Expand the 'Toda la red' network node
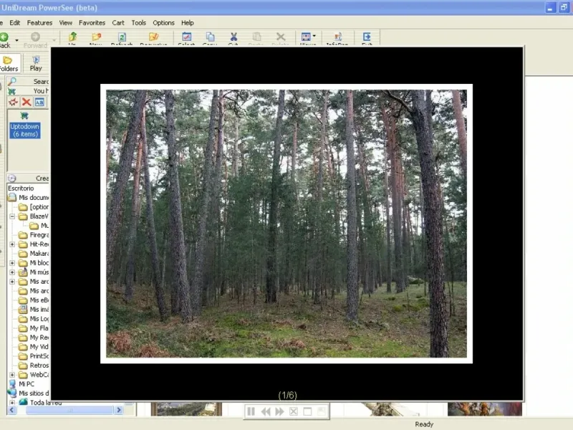This screenshot has width=573, height=430. pos(12,402)
